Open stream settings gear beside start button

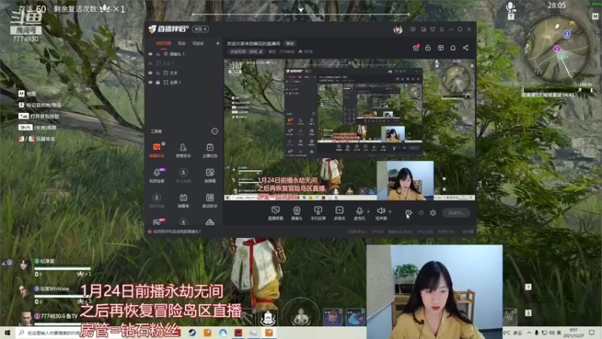tap(433, 213)
